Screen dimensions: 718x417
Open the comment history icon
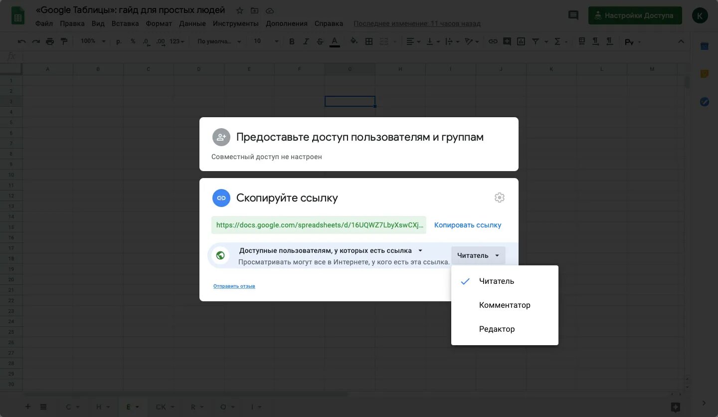(x=573, y=15)
